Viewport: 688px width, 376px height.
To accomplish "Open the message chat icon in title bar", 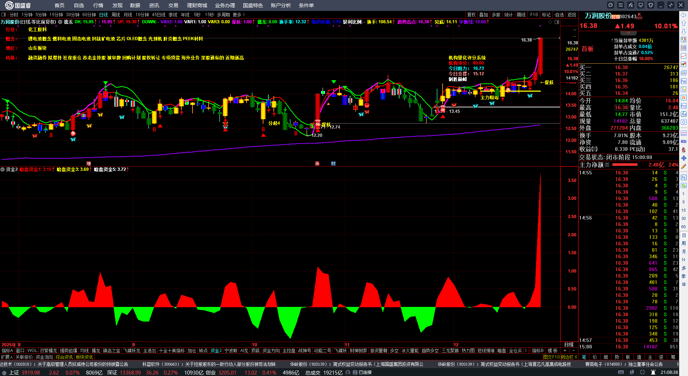I will (x=611, y=5).
